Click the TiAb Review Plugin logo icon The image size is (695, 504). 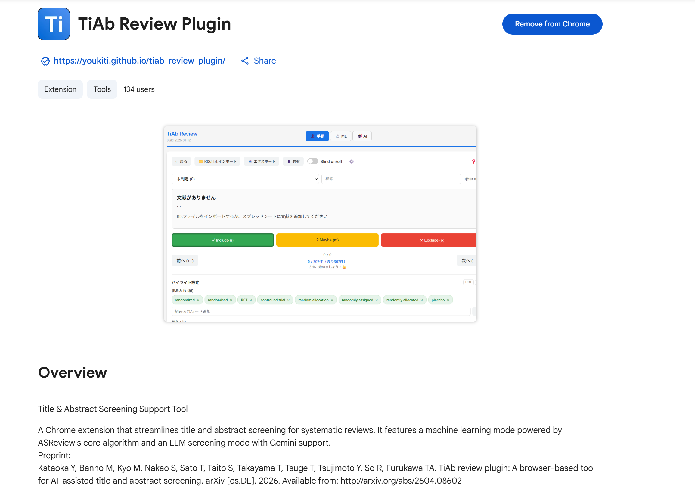pyautogui.click(x=54, y=24)
